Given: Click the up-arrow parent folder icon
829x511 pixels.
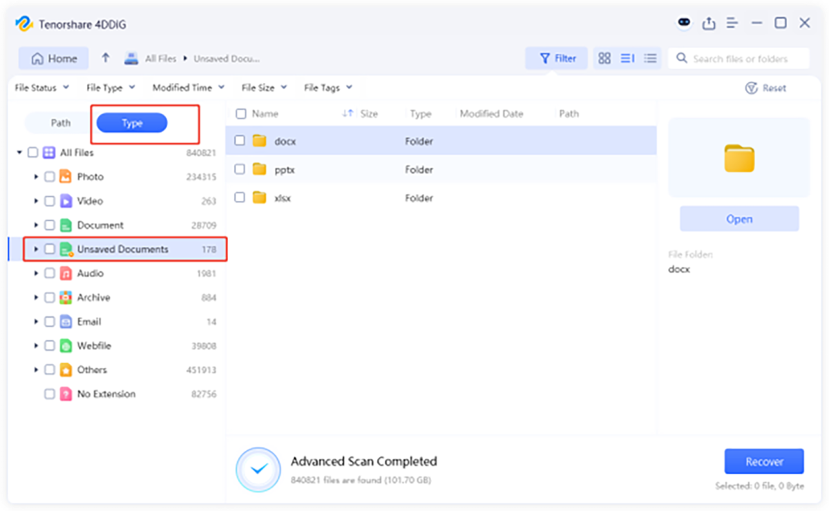Looking at the screenshot, I should pyautogui.click(x=106, y=59).
